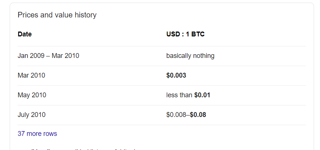Click the bold '$0.003' price
Image resolution: width=320 pixels, height=150 pixels.
pyautogui.click(x=176, y=75)
